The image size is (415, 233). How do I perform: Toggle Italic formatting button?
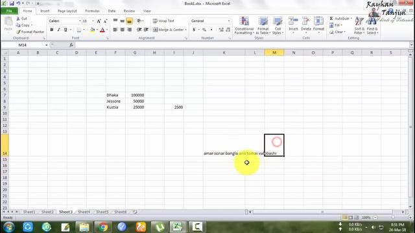click(x=58, y=30)
